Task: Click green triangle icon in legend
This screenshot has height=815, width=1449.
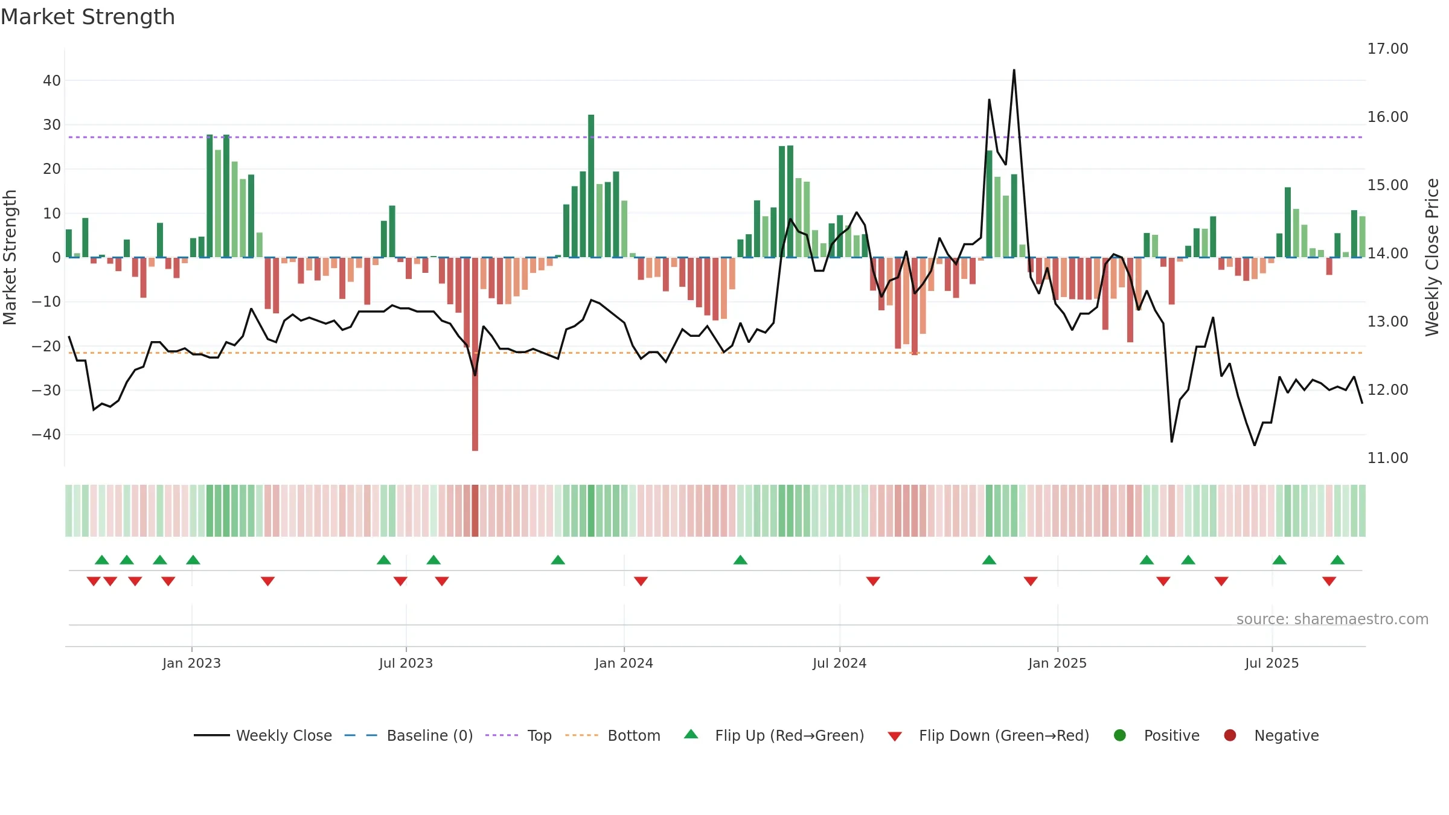Action: (x=691, y=734)
